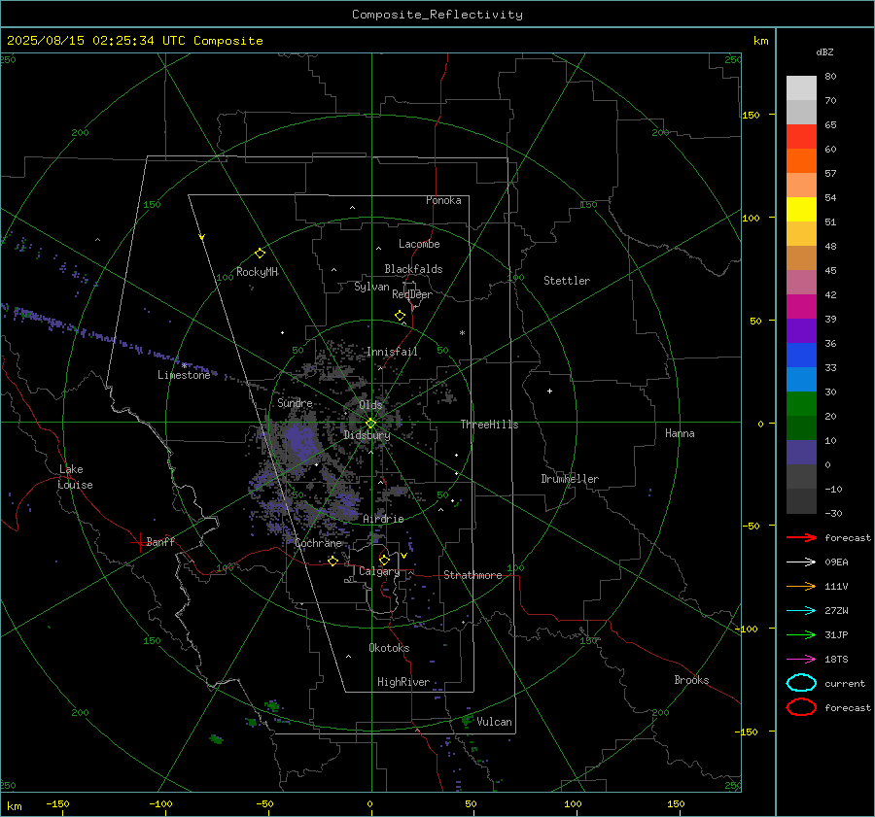
Task: Click the Airdrie label
Action: 383,519
